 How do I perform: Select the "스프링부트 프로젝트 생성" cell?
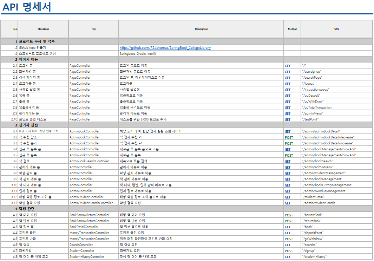[43, 54]
